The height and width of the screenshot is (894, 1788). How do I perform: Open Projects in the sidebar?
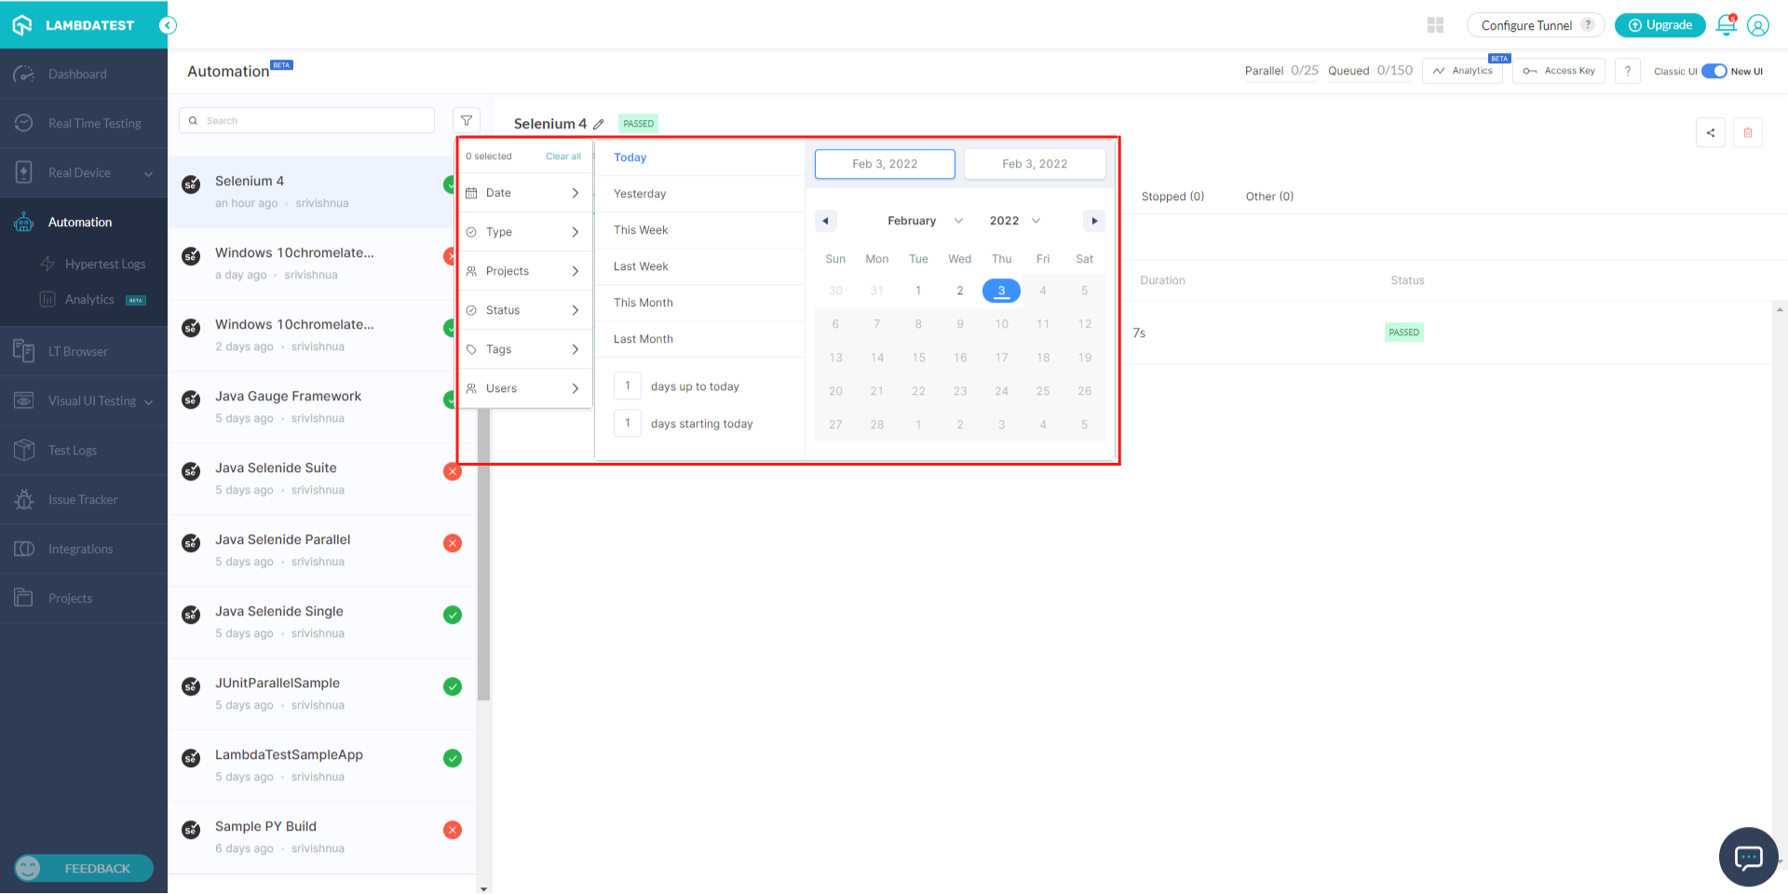point(84,598)
